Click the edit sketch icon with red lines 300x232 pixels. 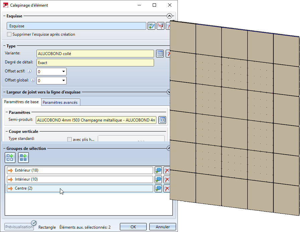click(161, 26)
